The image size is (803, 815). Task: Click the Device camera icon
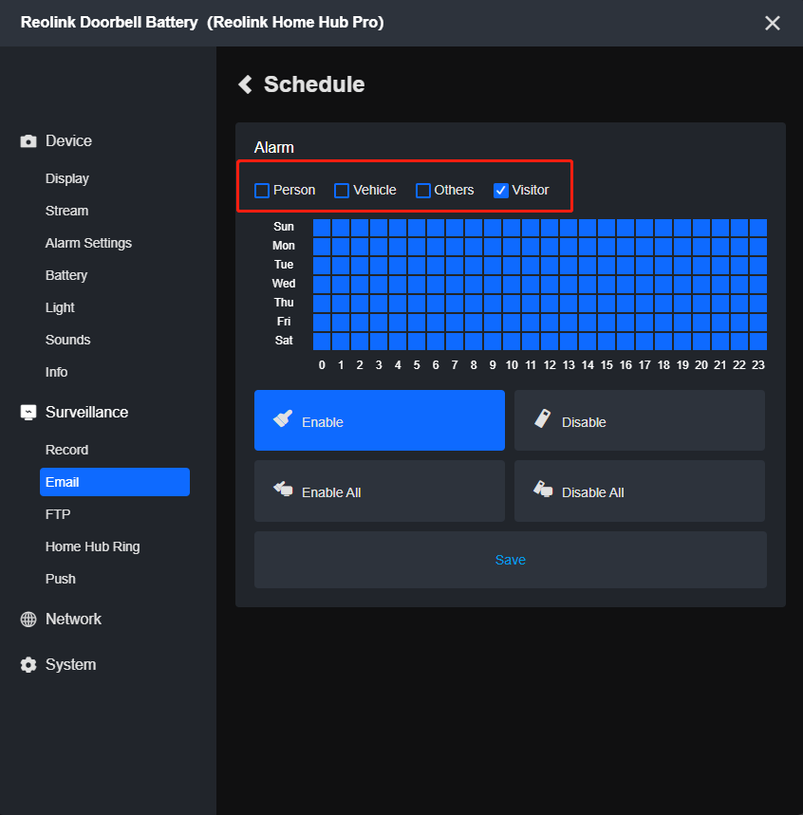[28, 140]
